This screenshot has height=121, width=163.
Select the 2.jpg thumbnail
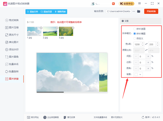pyautogui.click(x=50, y=32)
